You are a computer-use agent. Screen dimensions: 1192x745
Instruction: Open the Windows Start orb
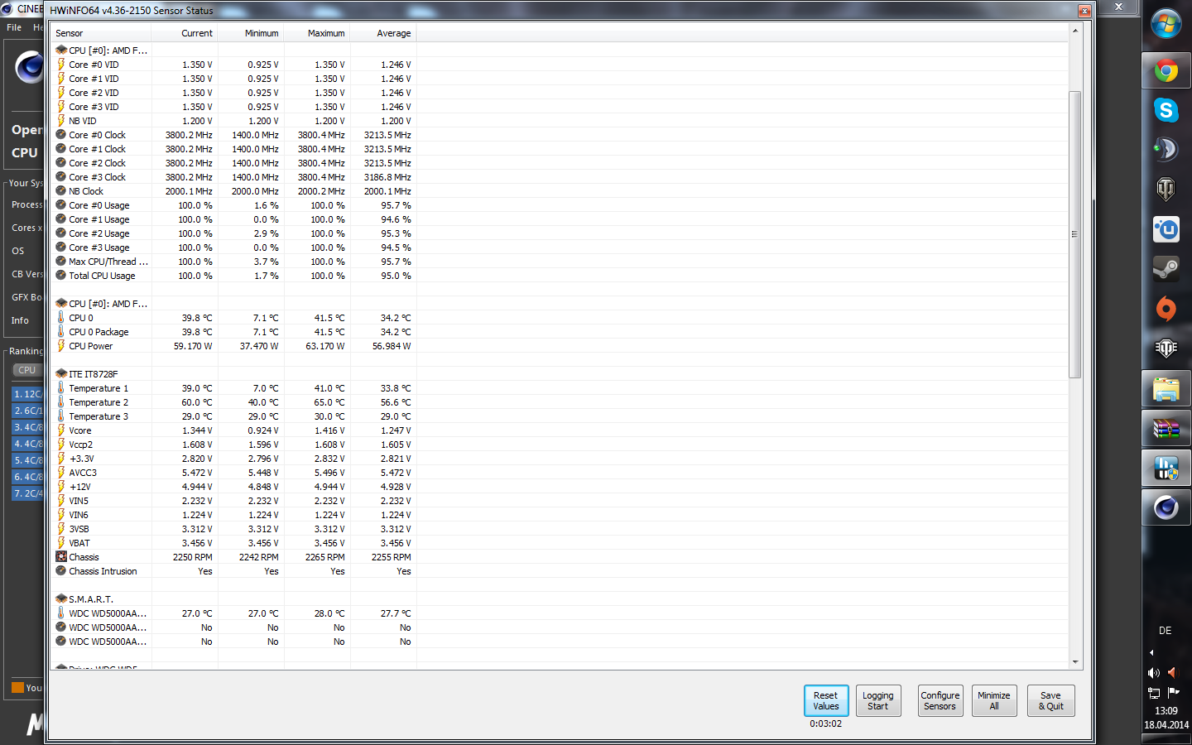coord(1166,25)
